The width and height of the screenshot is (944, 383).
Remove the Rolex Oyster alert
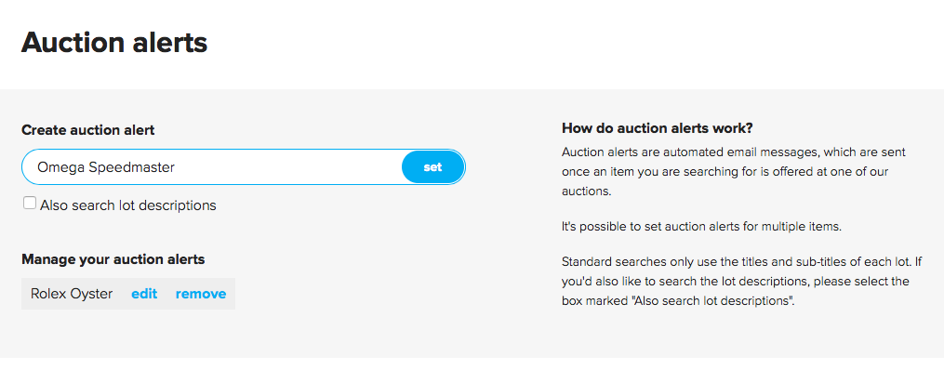(x=200, y=294)
